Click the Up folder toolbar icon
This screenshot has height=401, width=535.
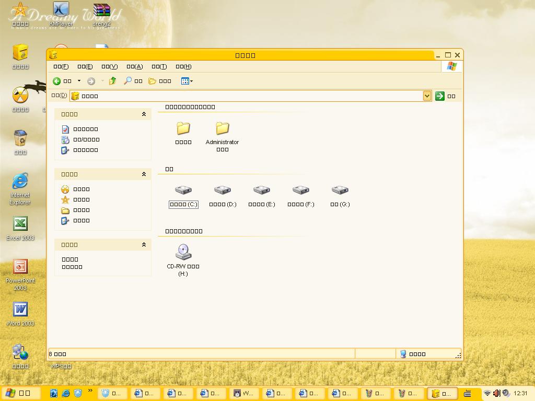point(112,81)
